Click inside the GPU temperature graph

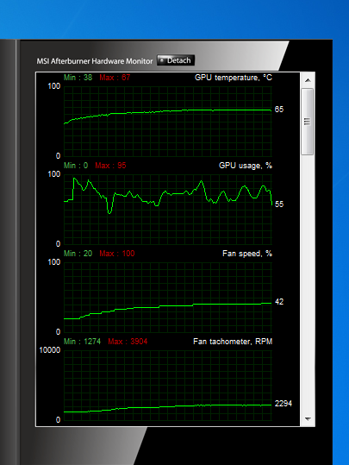[168, 122]
